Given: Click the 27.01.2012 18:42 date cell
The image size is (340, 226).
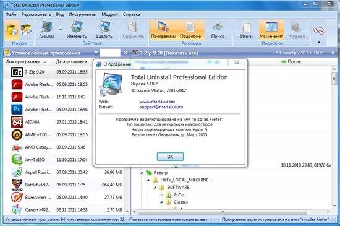Looking at the screenshot, I should pyautogui.click(x=72, y=122).
